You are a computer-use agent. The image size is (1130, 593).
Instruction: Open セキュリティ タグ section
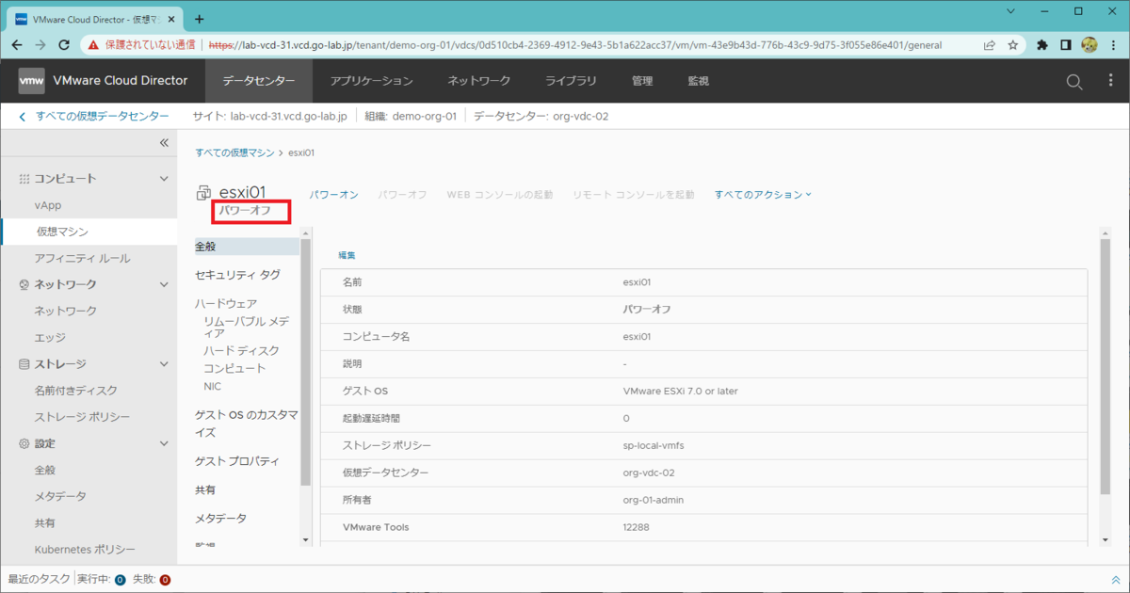237,275
